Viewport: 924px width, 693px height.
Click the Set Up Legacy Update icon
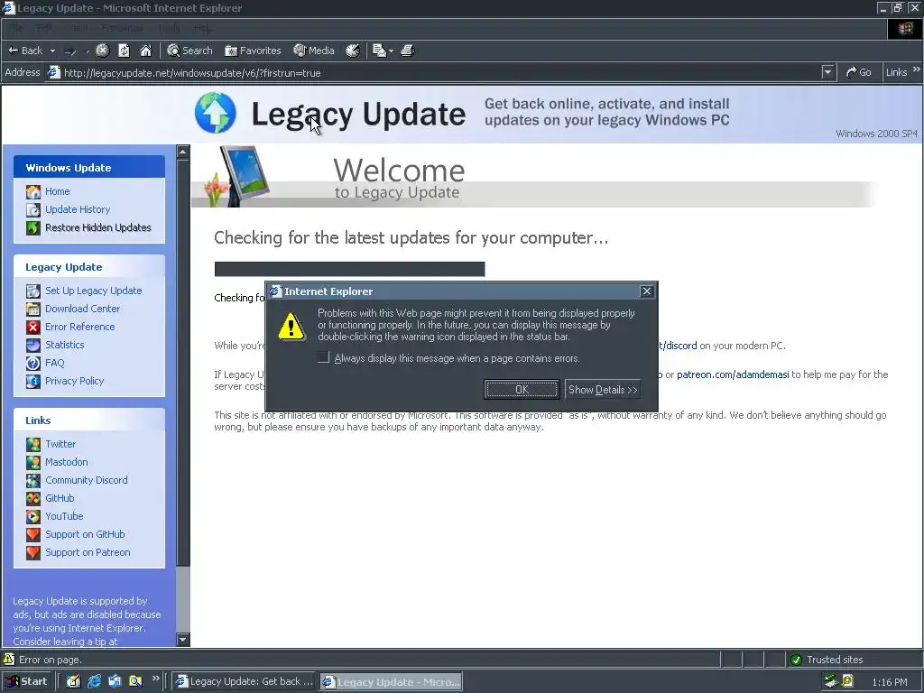click(x=33, y=291)
